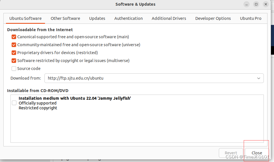The height and width of the screenshot is (162, 274).
Task: Go to the Updates tab
Action: [97, 18]
